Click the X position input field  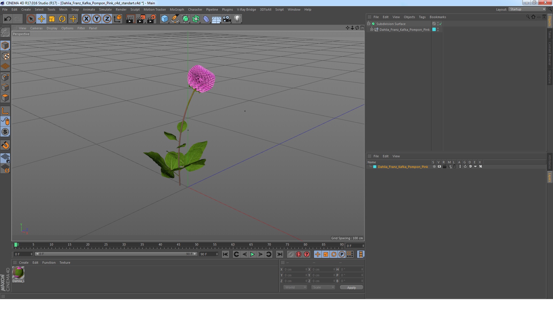296,269
